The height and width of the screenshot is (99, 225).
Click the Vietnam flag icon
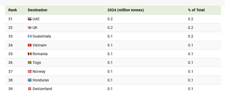(29, 45)
